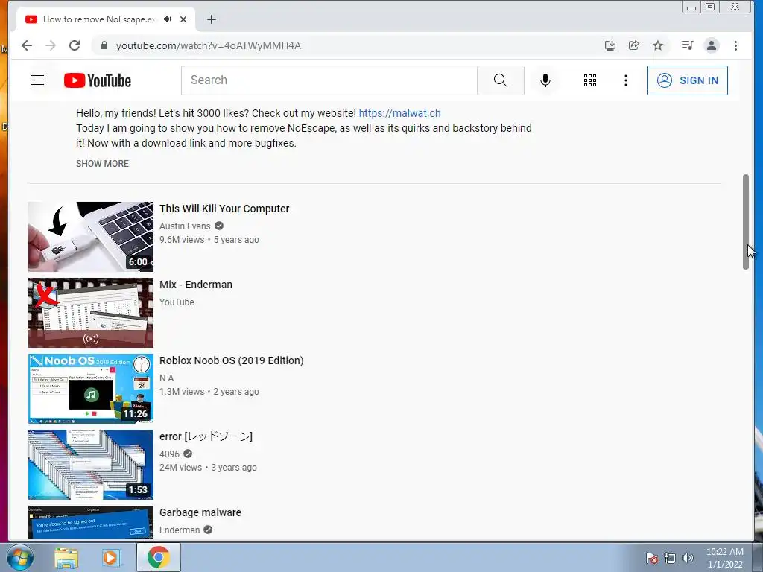Bookmark this tab with star
Screen dimensions: 763x572
point(658,45)
